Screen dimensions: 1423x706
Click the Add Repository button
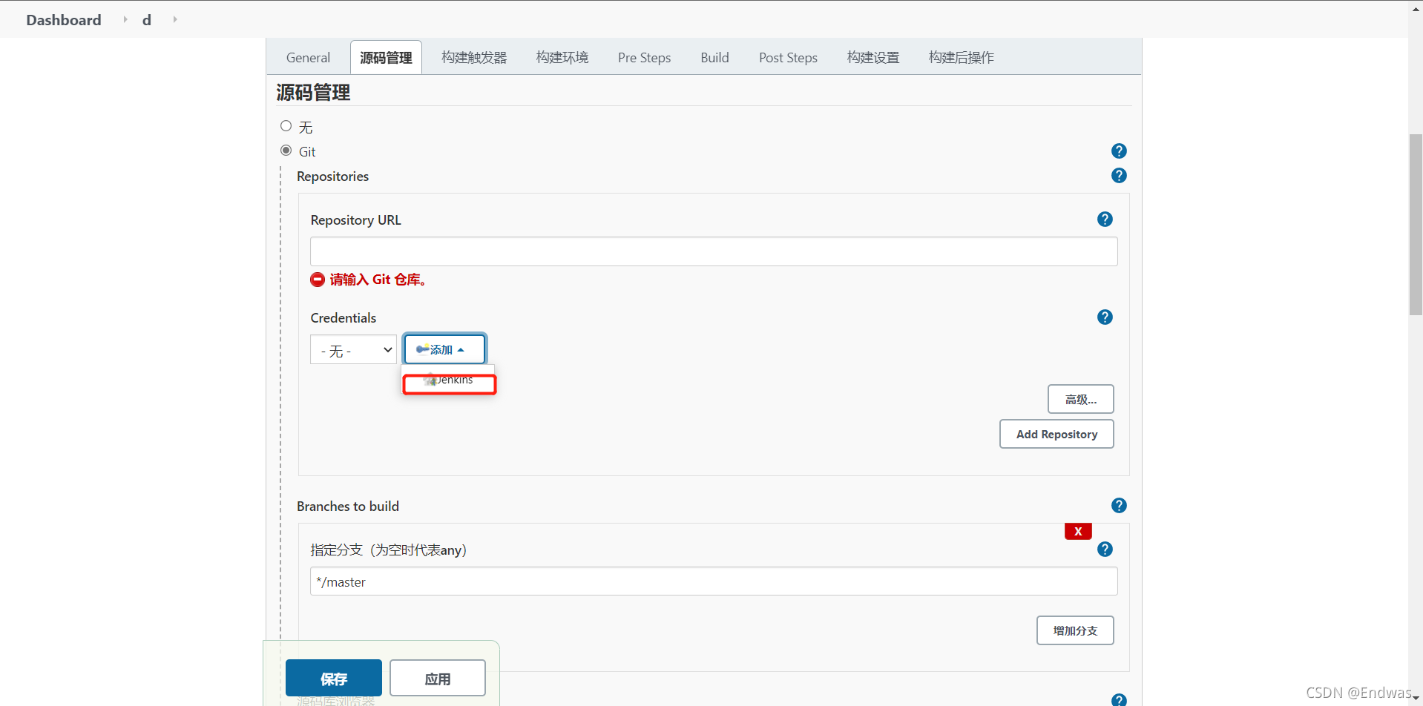(1056, 434)
